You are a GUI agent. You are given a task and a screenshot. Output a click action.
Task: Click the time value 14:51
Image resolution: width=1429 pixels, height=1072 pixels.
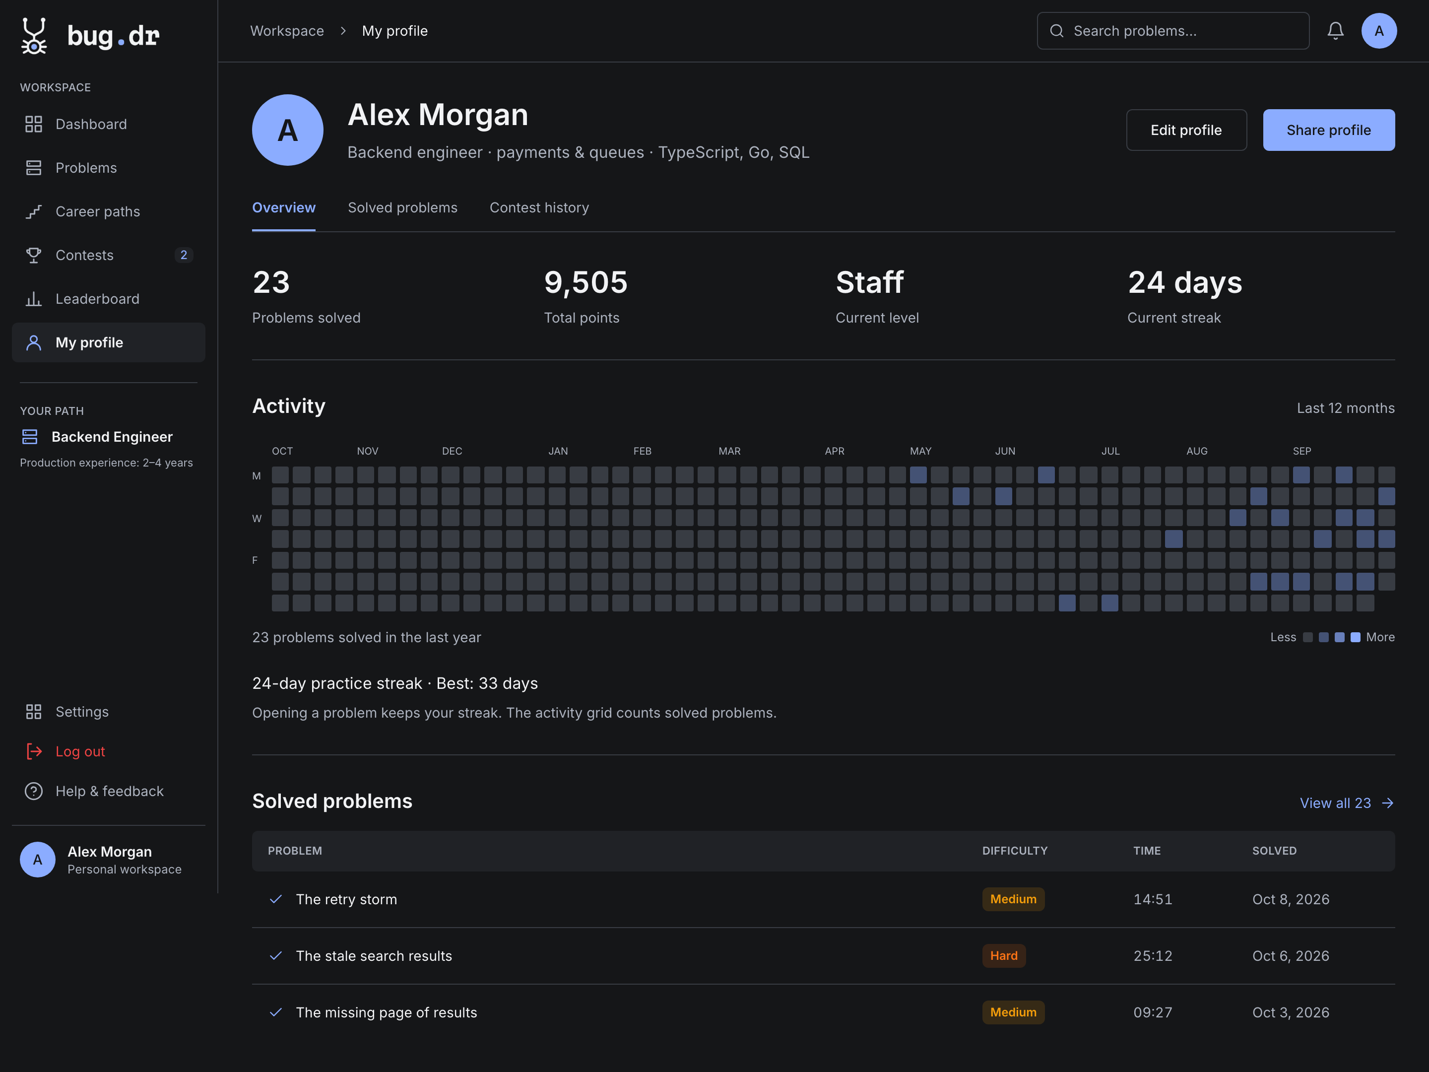(x=1153, y=899)
